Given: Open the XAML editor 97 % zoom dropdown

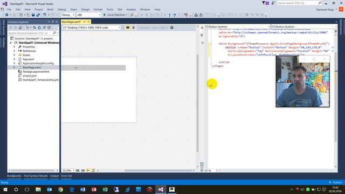Looking at the screenshot, I should pos(211,170).
